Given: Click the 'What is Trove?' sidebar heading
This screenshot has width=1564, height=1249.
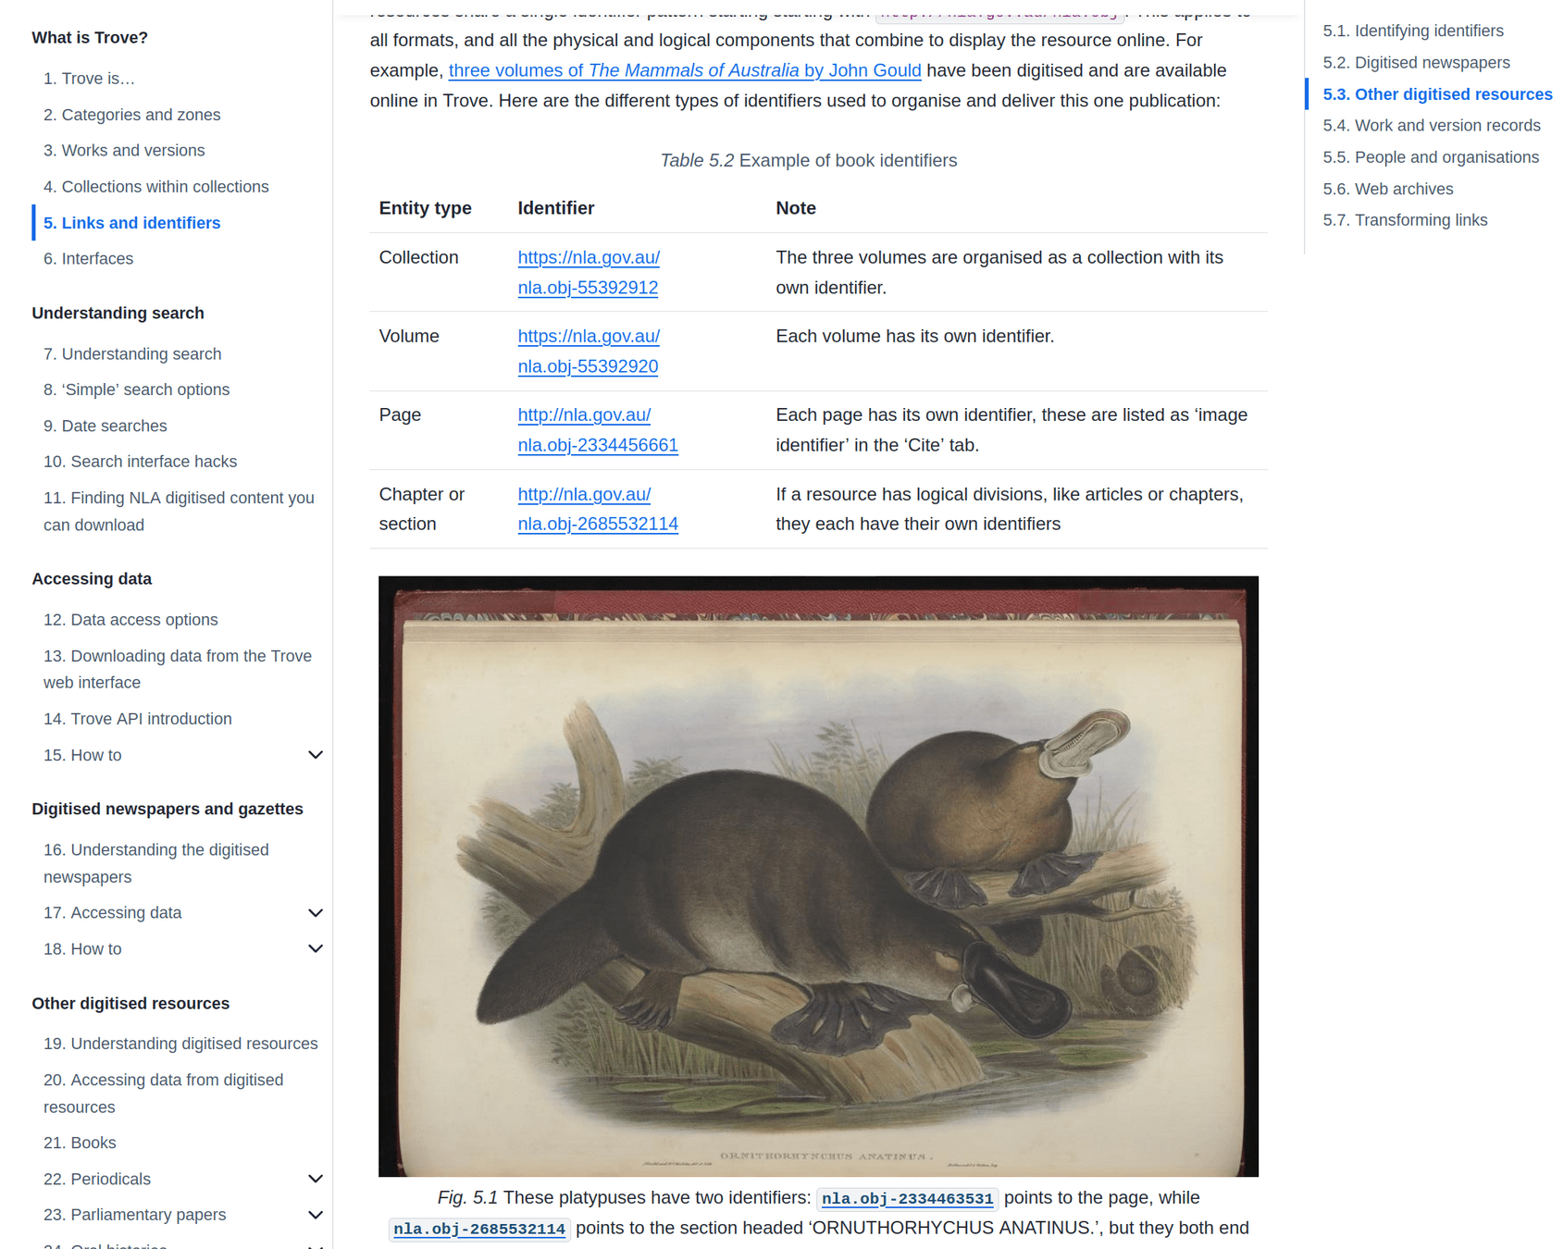Looking at the screenshot, I should click(90, 38).
